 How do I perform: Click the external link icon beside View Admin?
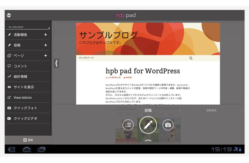pyautogui.click(x=9, y=97)
